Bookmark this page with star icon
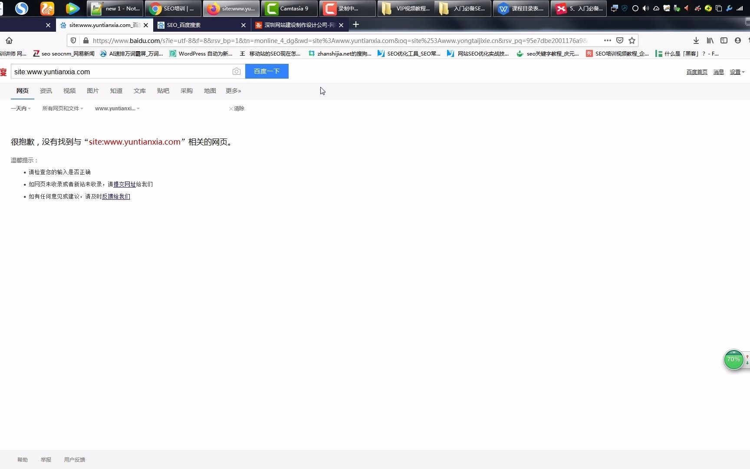750x469 pixels. pos(632,40)
